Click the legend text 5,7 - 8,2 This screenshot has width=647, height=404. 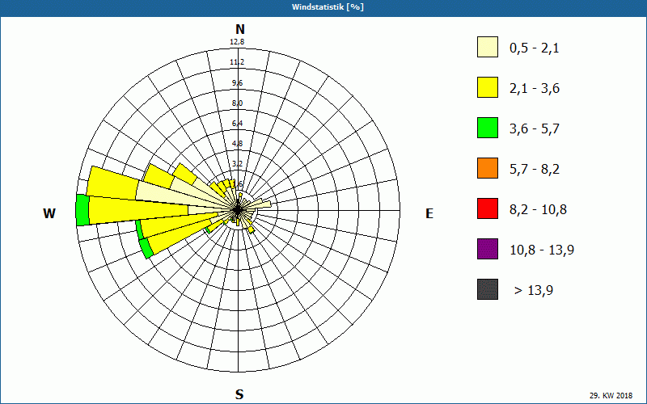click(535, 170)
